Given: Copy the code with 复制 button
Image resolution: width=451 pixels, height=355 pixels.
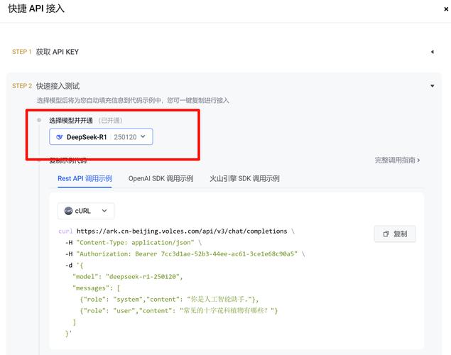Looking at the screenshot, I should pos(395,234).
